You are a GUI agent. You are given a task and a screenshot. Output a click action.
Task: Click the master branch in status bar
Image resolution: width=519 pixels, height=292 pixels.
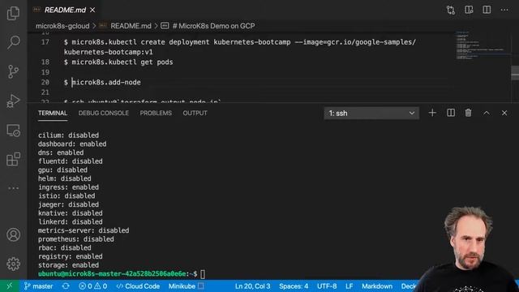click(38, 286)
